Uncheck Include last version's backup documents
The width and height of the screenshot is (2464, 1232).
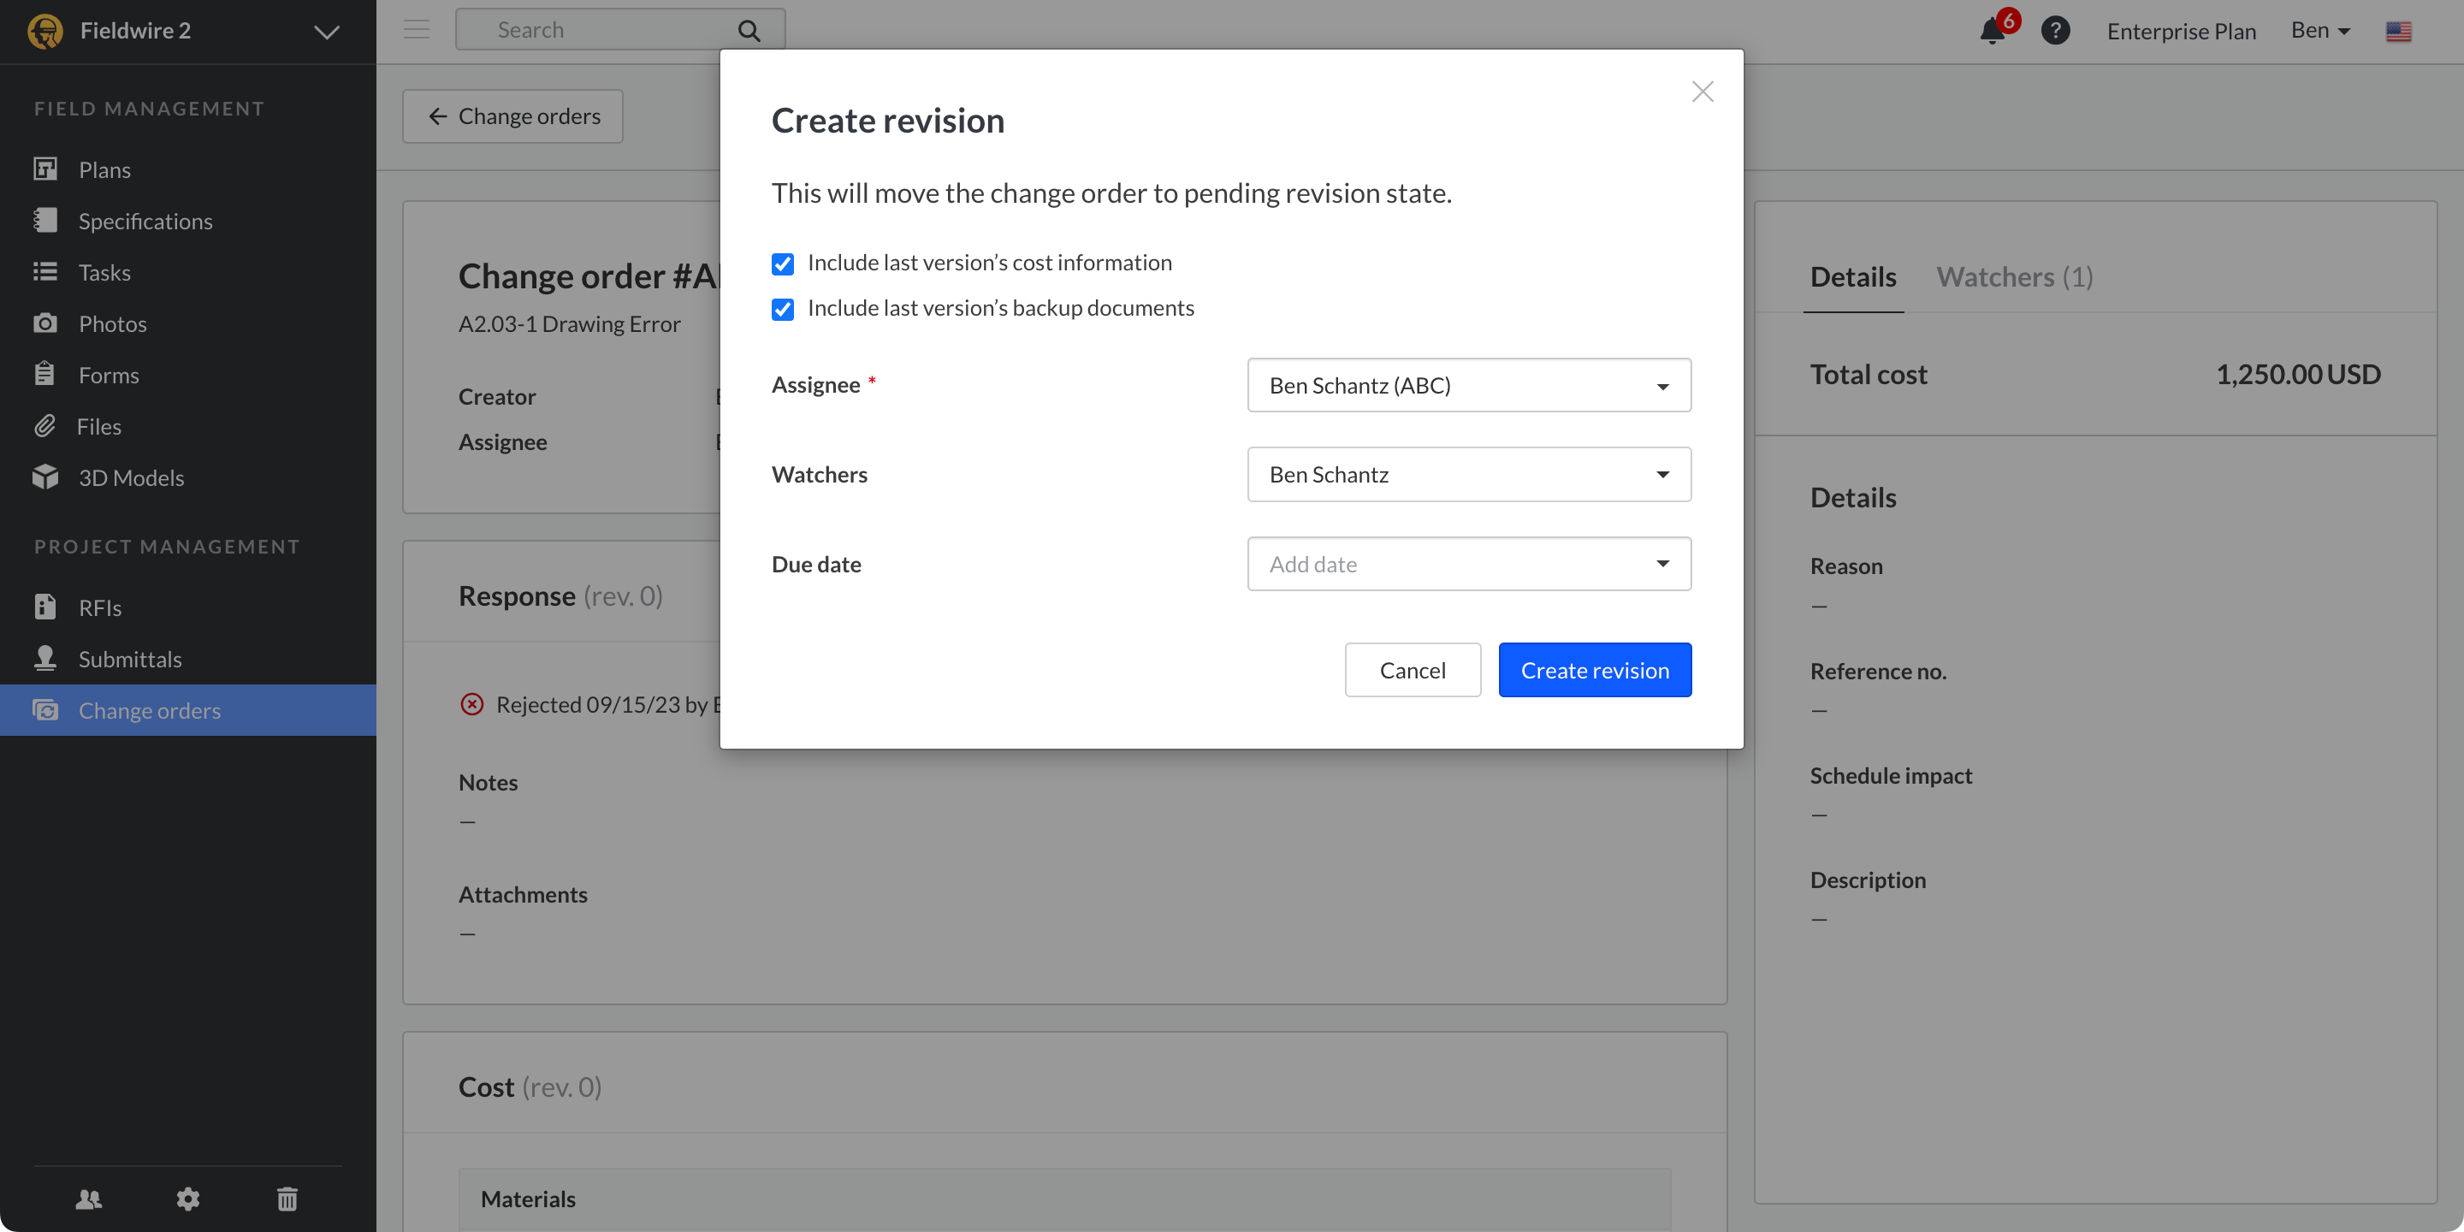(783, 309)
